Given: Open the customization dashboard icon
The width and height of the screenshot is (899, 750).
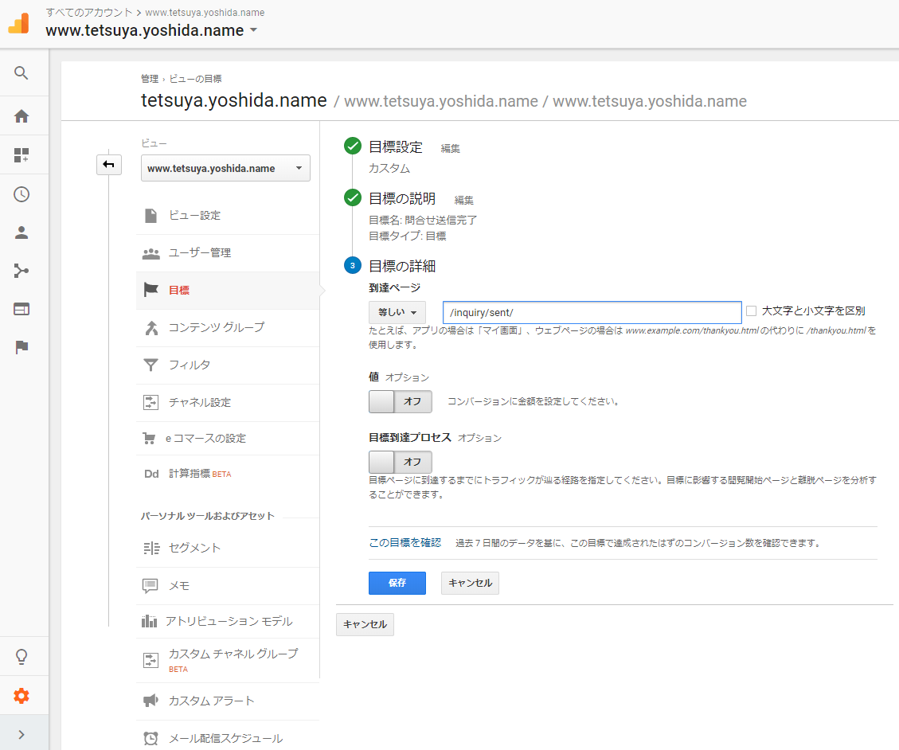Looking at the screenshot, I should tap(21, 155).
